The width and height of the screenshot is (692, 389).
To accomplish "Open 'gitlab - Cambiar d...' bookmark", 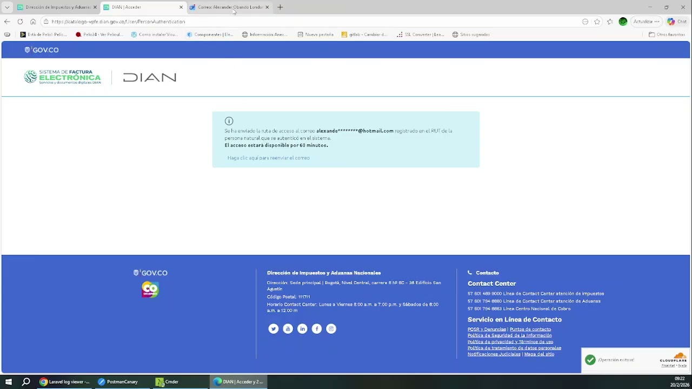I will (364, 35).
